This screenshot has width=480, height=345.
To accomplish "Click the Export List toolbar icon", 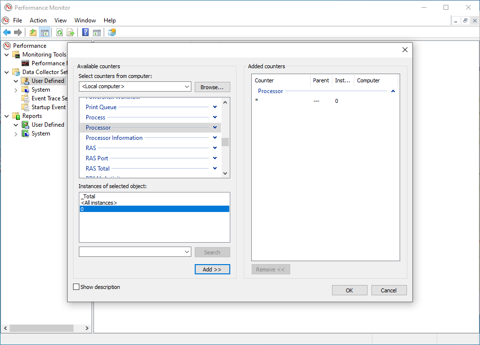I will point(71,32).
